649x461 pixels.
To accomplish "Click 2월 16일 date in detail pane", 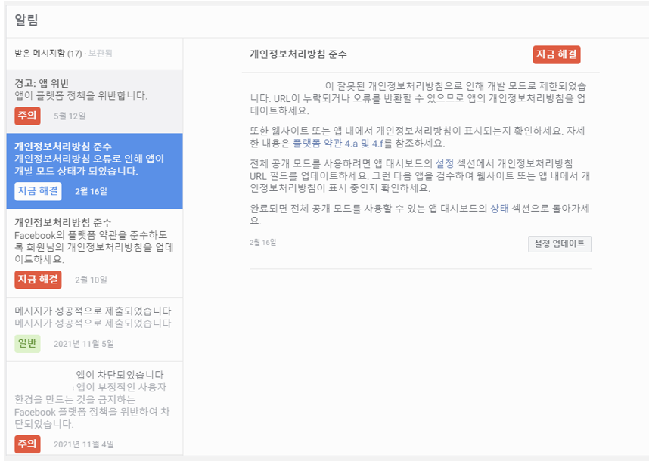I will tap(262, 243).
